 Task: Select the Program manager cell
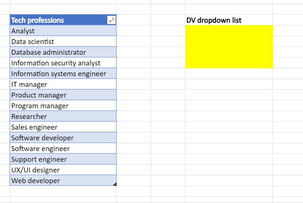[x=63, y=106]
